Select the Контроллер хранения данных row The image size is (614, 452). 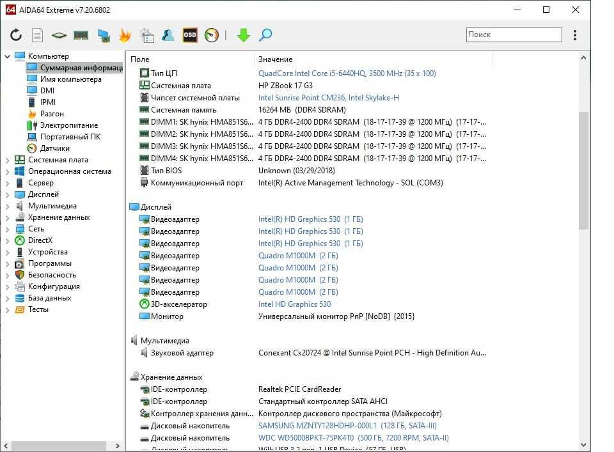(x=308, y=414)
